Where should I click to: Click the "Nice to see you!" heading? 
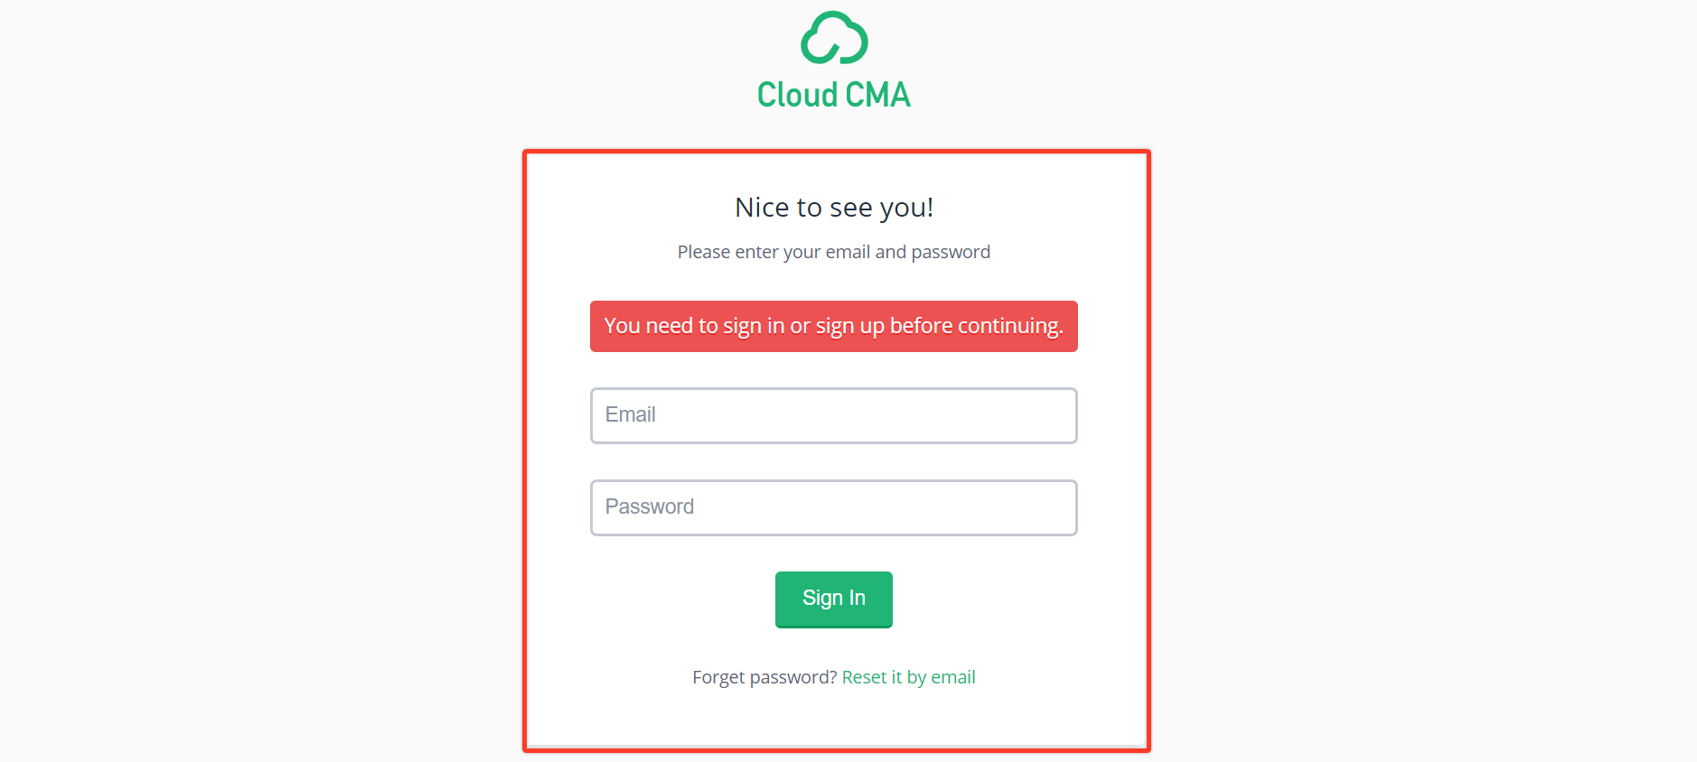pos(833,208)
